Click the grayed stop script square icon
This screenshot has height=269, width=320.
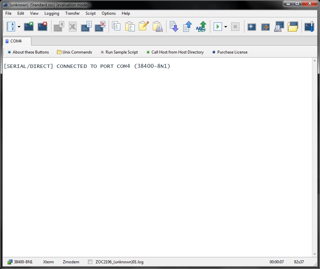click(x=235, y=27)
